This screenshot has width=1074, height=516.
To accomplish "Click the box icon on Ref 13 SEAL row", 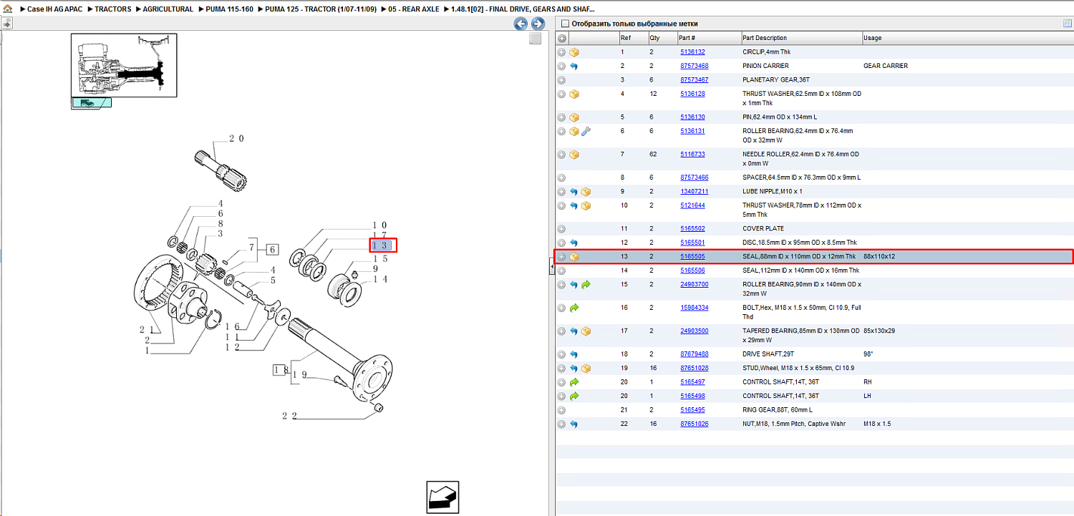I will click(x=574, y=257).
